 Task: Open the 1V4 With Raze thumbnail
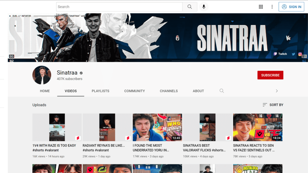[x=57, y=127]
